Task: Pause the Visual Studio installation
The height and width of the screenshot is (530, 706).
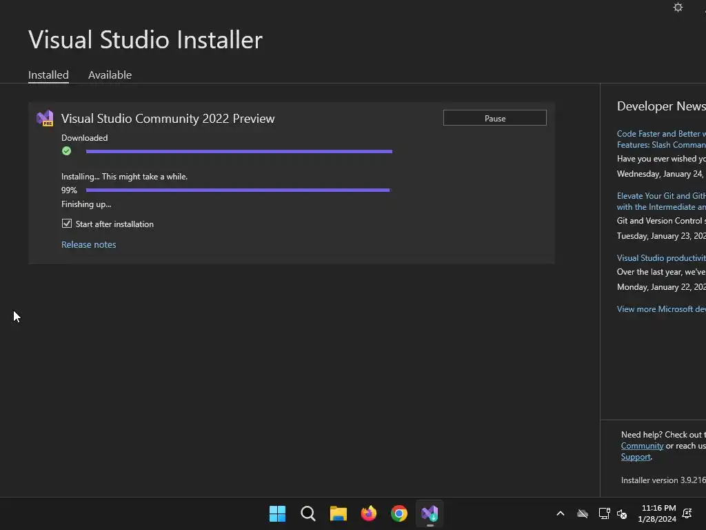Action: pyautogui.click(x=495, y=118)
